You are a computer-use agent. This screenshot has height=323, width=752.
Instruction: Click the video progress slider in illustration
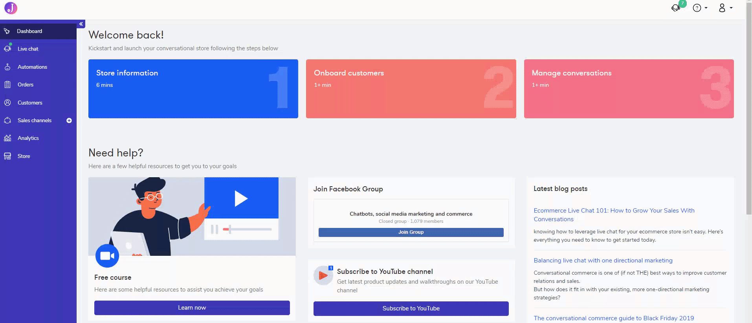click(x=247, y=229)
